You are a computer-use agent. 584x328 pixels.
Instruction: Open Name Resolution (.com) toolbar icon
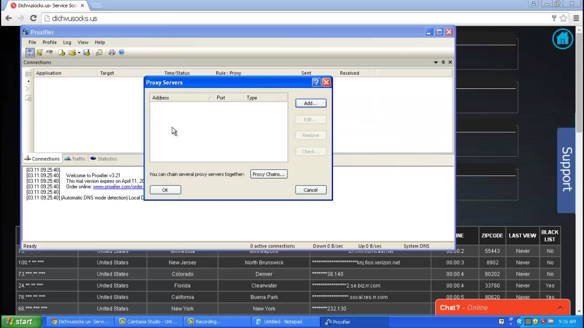[49, 52]
